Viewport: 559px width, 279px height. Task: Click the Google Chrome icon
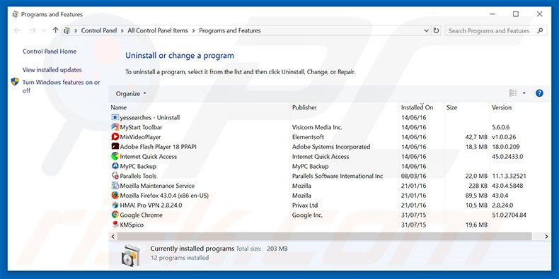[115, 215]
